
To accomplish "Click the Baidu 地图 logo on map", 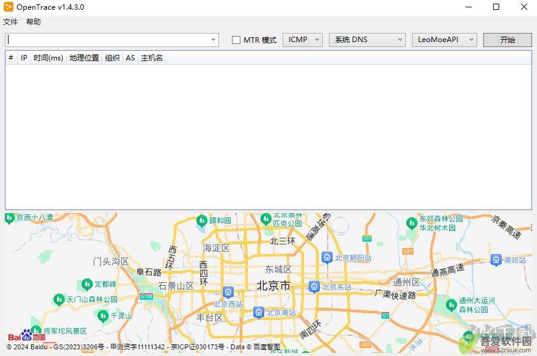I will (27, 336).
